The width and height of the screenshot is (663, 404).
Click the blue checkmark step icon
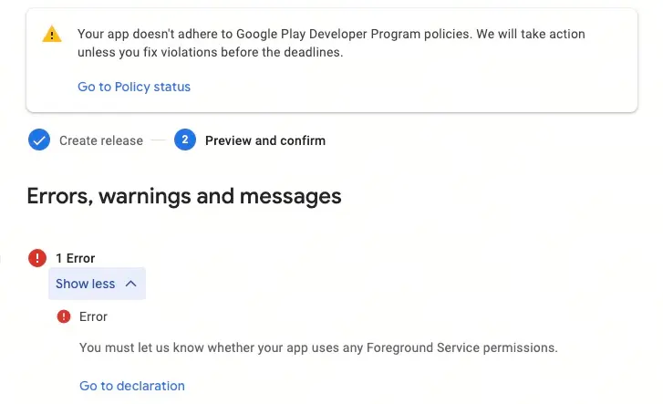click(38, 140)
